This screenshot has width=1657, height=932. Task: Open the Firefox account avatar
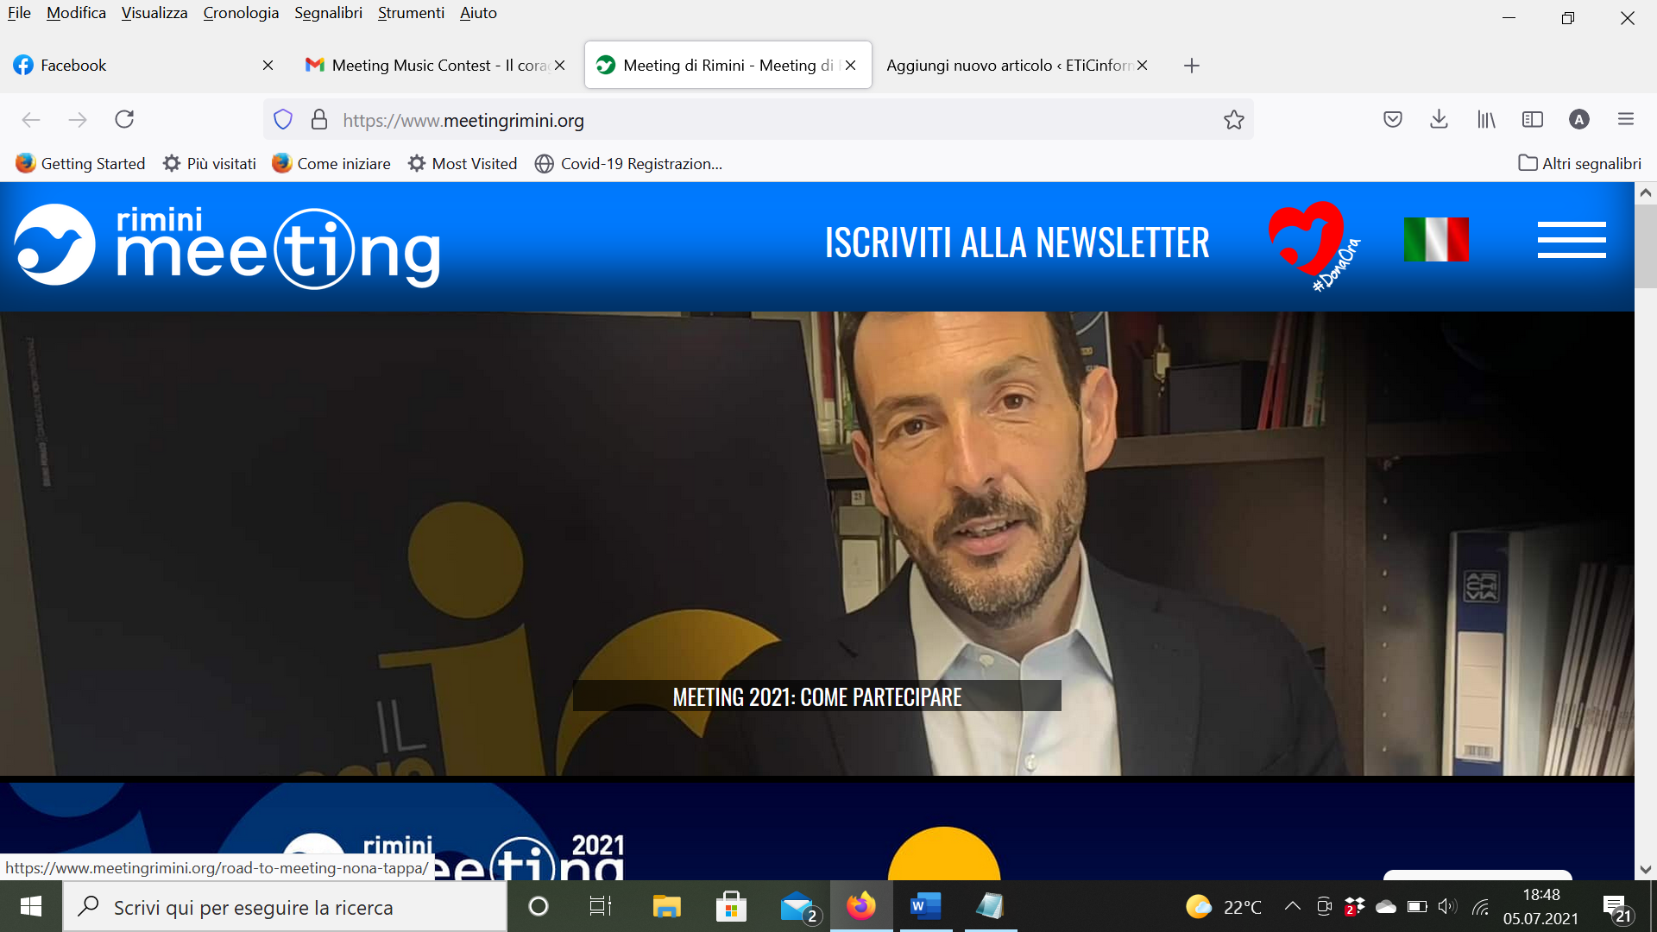1578,119
